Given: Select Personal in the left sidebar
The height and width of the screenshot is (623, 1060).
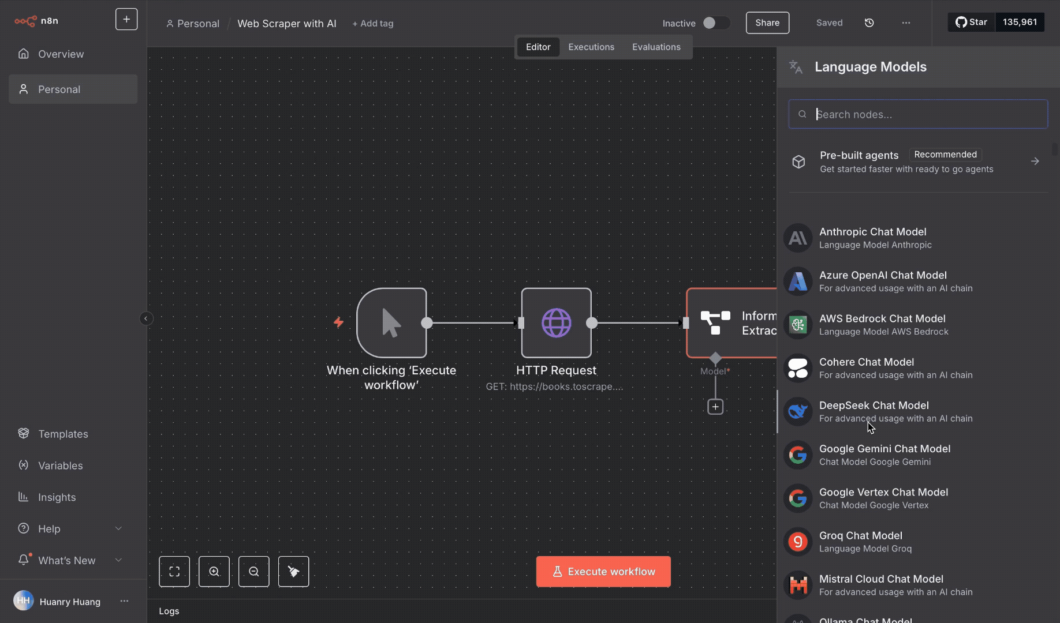Looking at the screenshot, I should pos(73,89).
